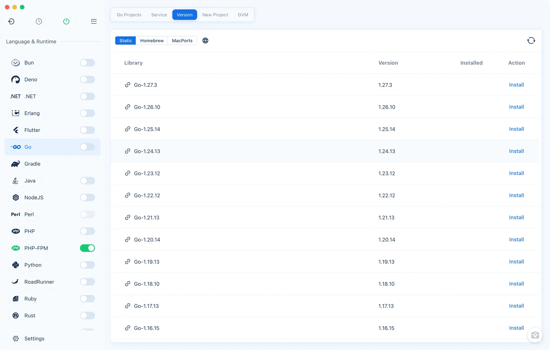Screen dimensions: 550x350
Task: Switch to the Go Projects tab
Action: pyautogui.click(x=129, y=15)
